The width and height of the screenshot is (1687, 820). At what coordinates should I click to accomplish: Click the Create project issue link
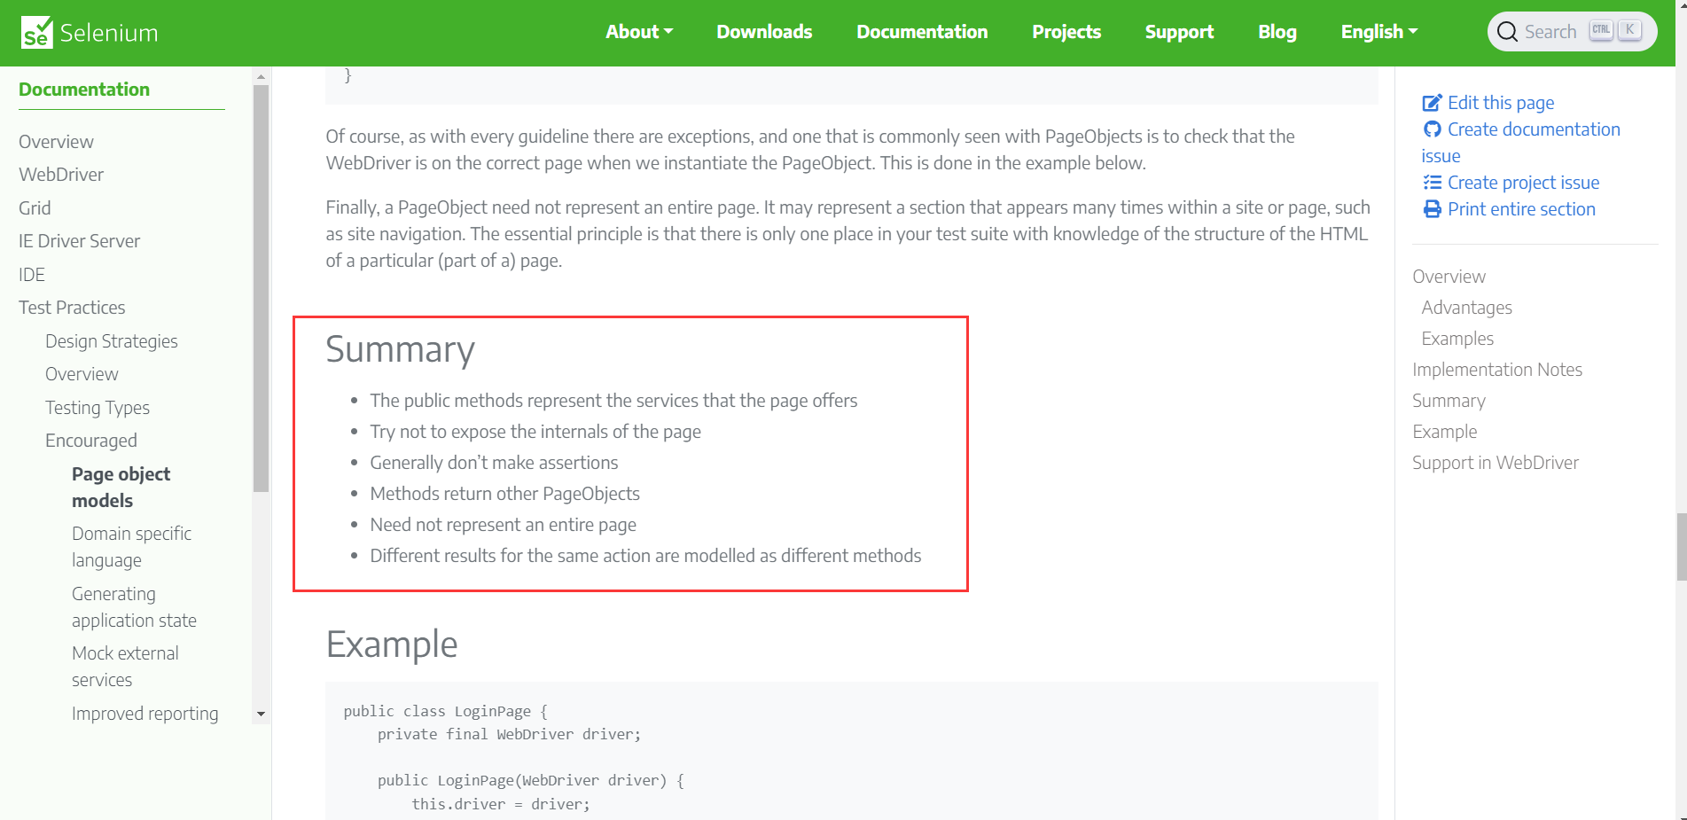(1523, 183)
